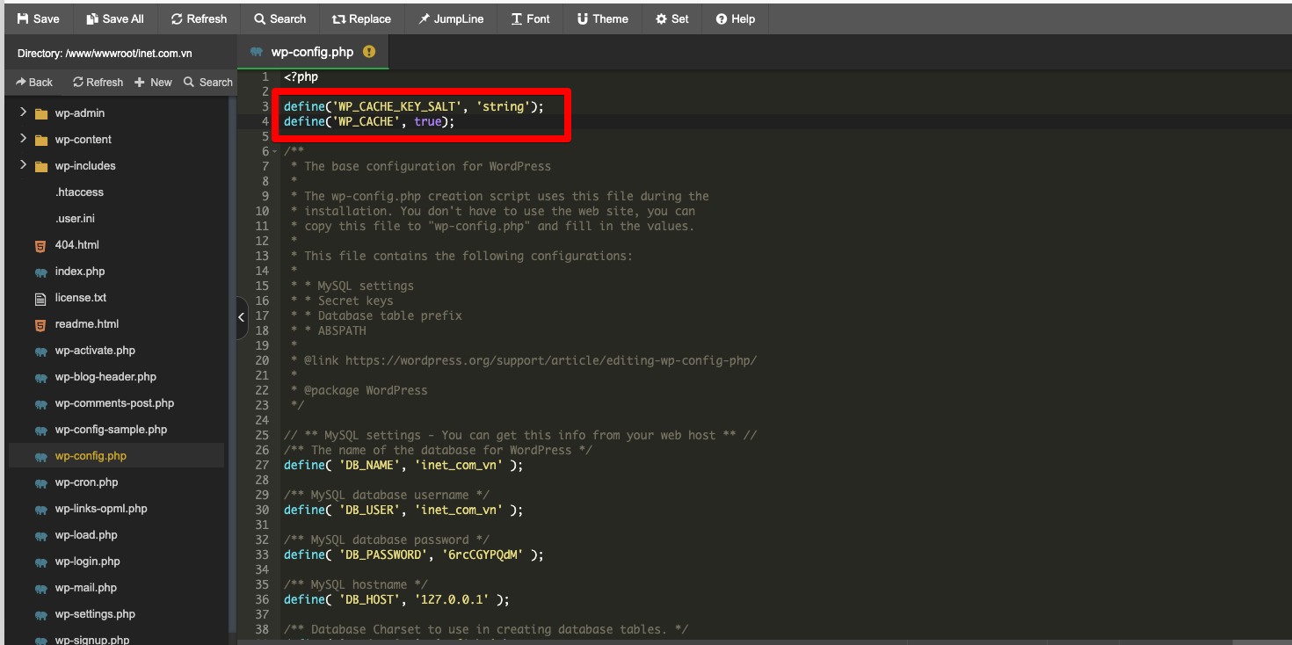This screenshot has height=645, width=1292.
Task: Place cursor on the WP_CACHE_KEY_SALT define line
Action: coord(414,106)
